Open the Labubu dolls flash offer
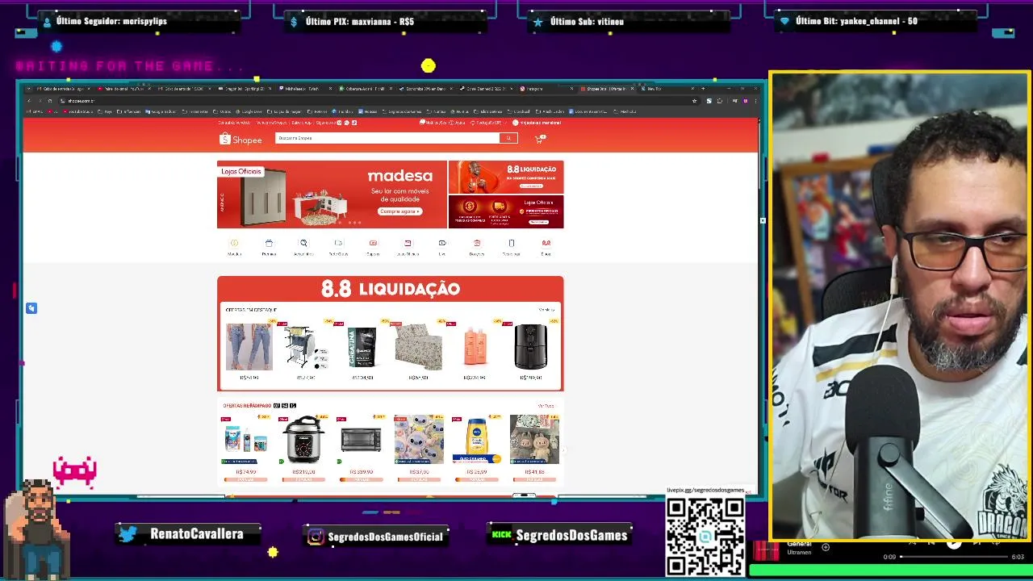 pos(534,440)
